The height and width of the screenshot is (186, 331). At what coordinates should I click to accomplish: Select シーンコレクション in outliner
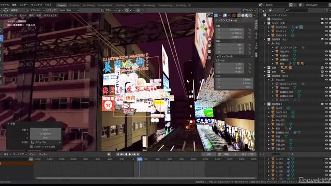tap(277, 15)
